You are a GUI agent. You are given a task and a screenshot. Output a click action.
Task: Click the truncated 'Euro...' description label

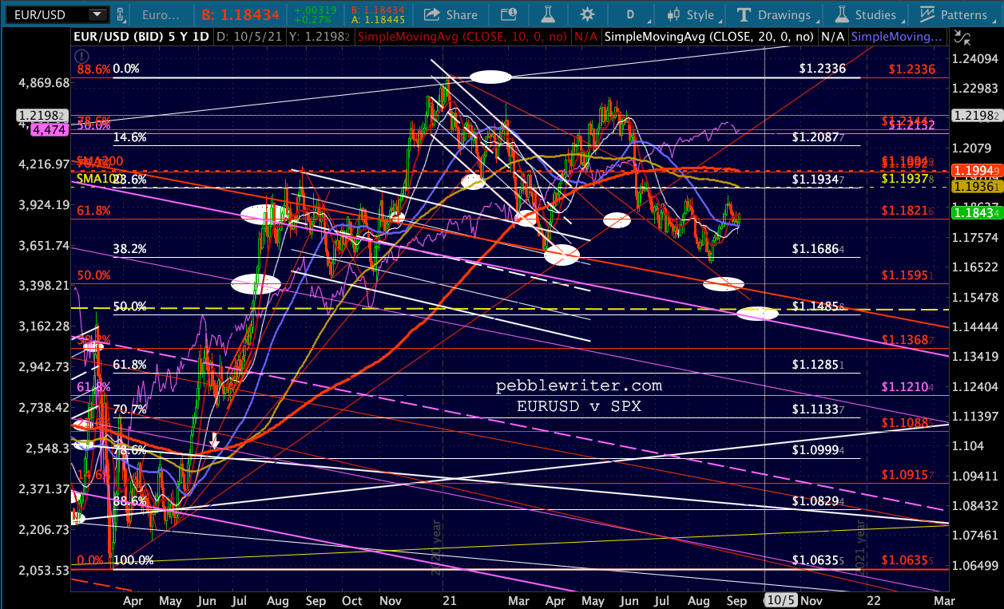pos(161,14)
